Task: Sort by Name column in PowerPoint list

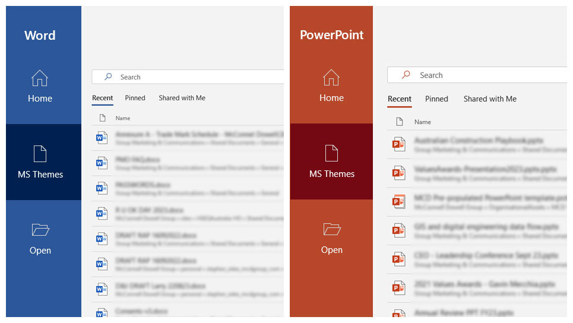Action: 422,122
